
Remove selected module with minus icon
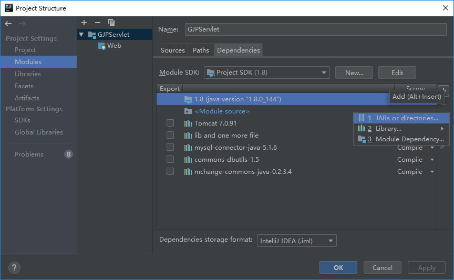click(98, 23)
